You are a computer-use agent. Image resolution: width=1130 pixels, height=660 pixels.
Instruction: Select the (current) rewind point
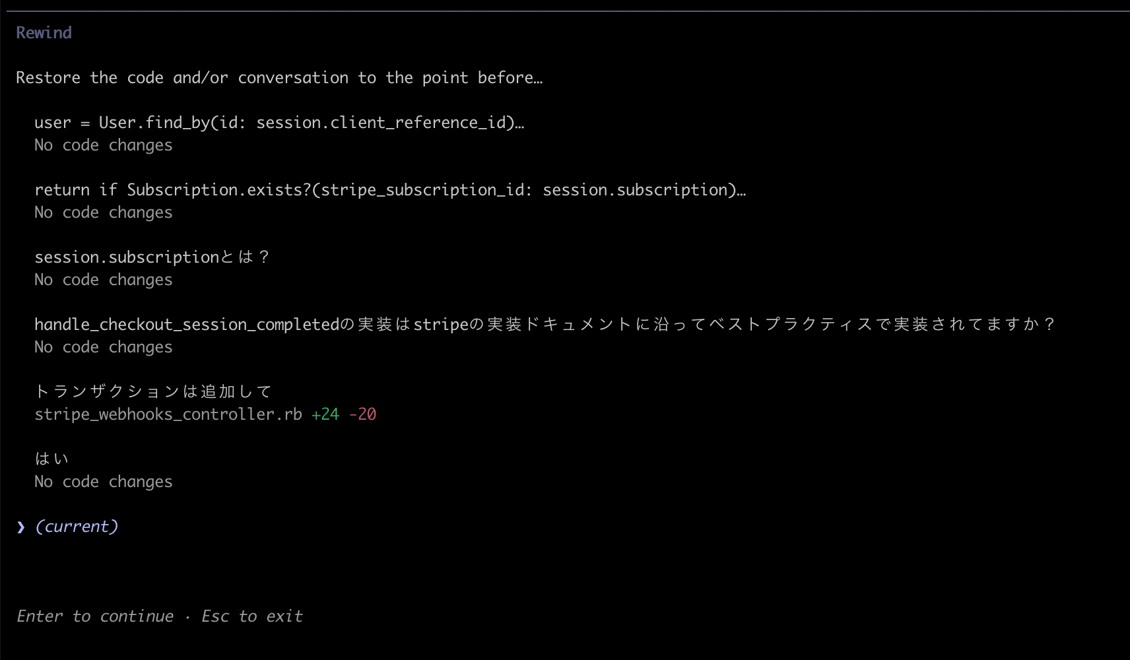pos(77,527)
